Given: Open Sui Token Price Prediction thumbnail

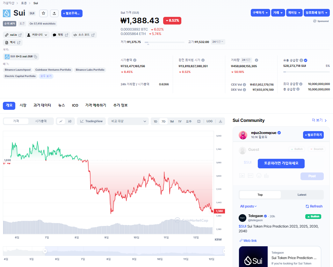Looking at the screenshot, I should coord(253,257).
